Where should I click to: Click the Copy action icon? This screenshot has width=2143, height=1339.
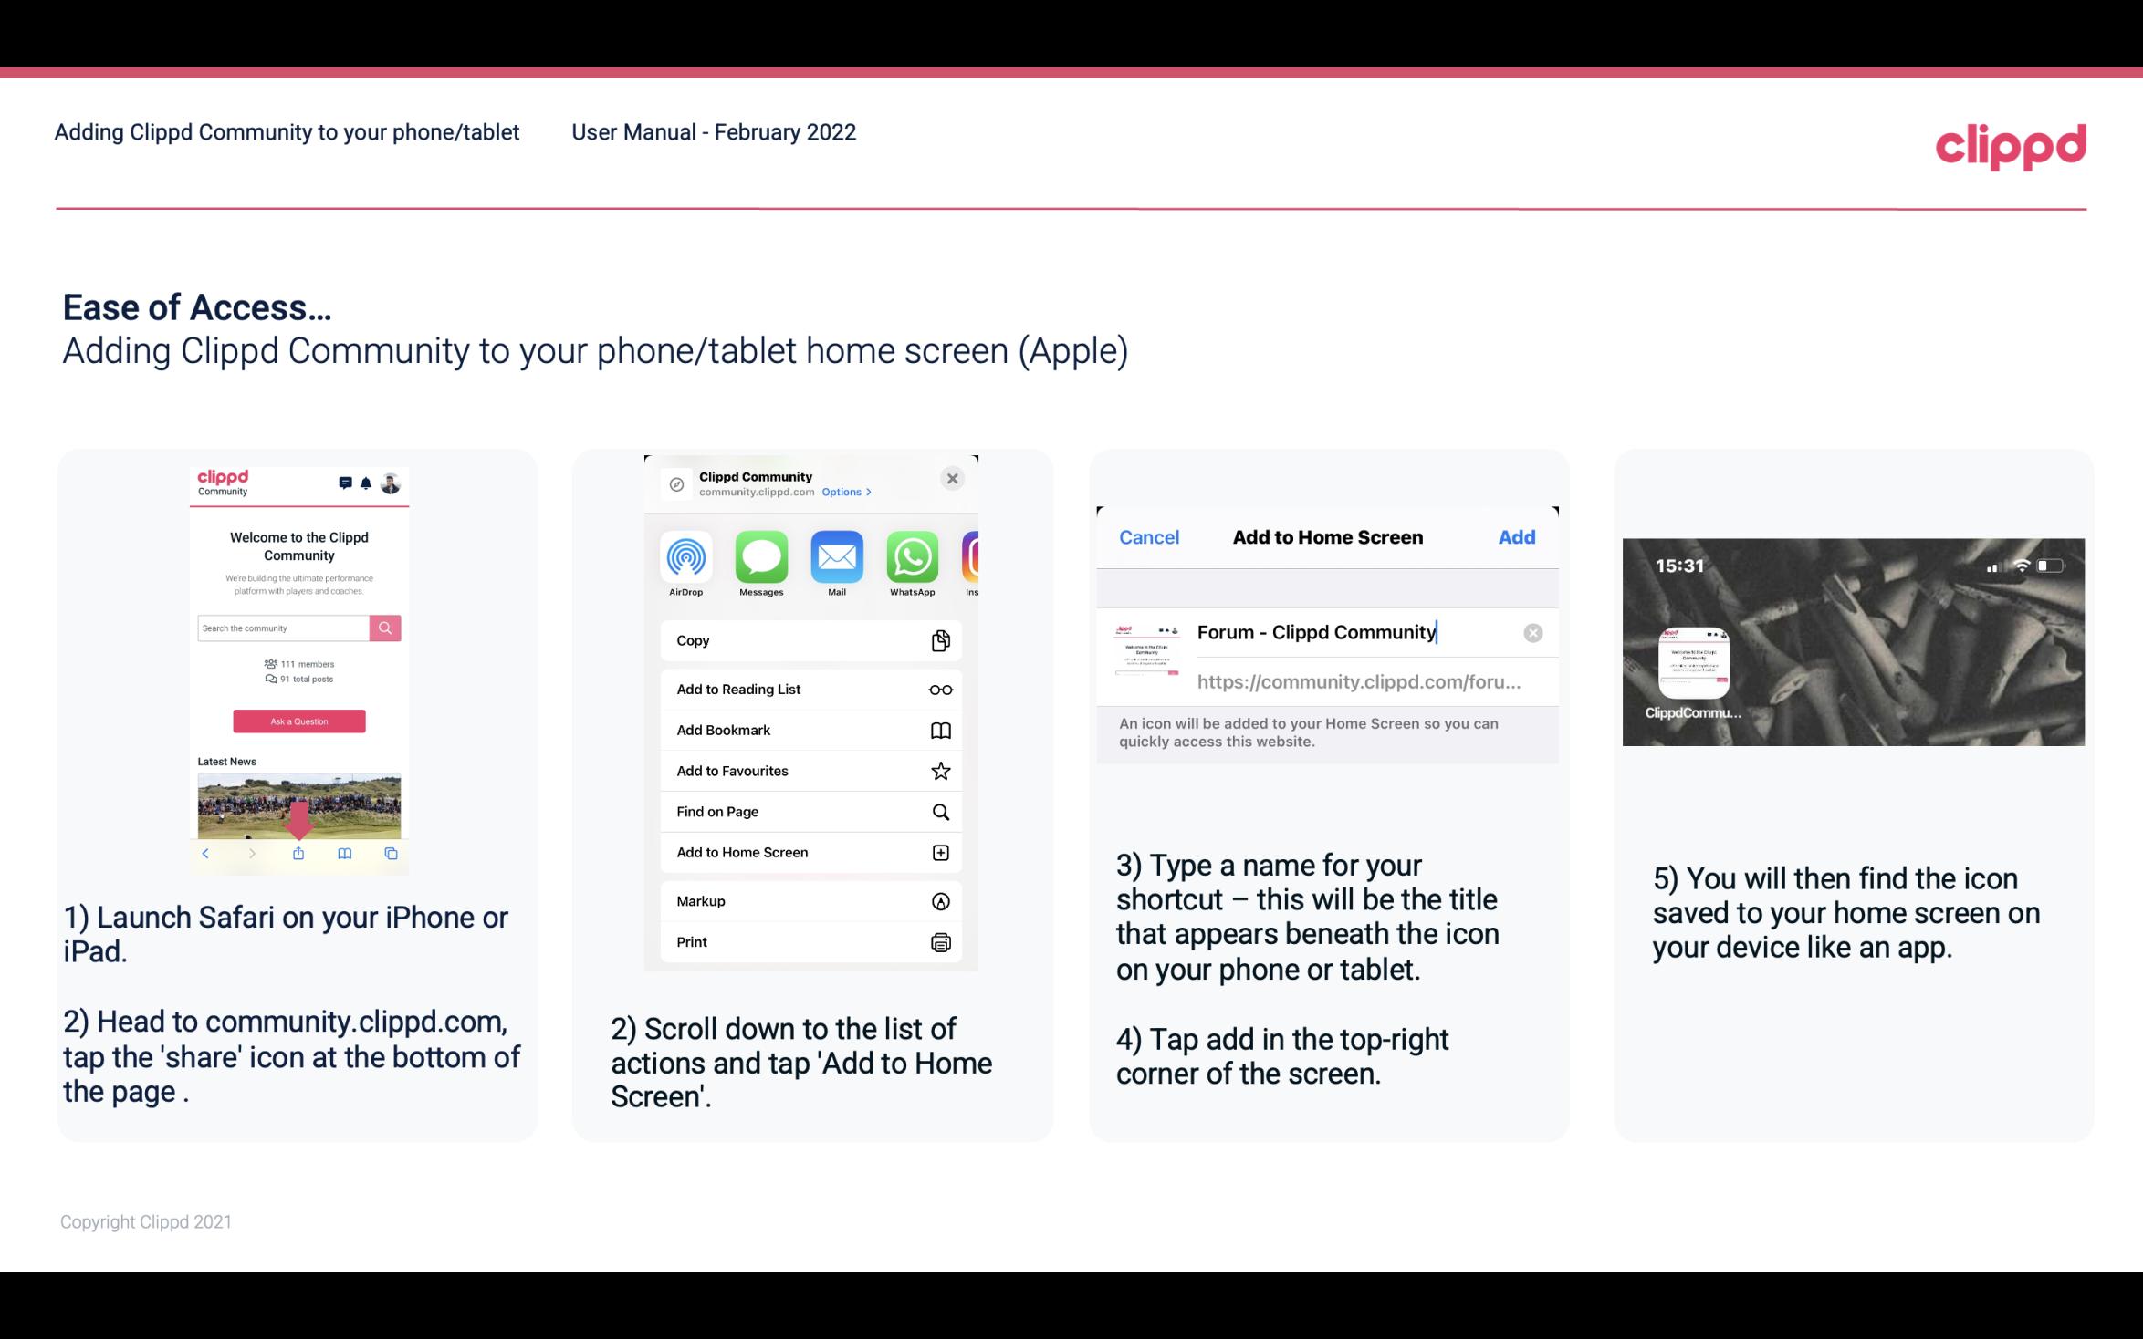(938, 640)
